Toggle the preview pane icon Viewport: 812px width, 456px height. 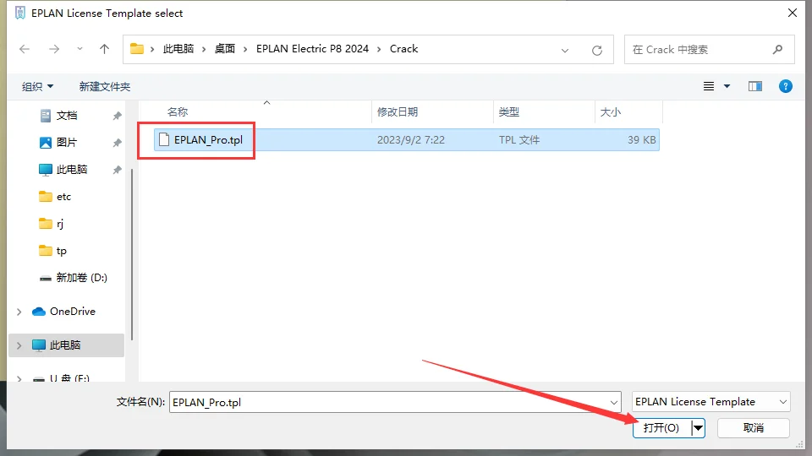(x=755, y=86)
